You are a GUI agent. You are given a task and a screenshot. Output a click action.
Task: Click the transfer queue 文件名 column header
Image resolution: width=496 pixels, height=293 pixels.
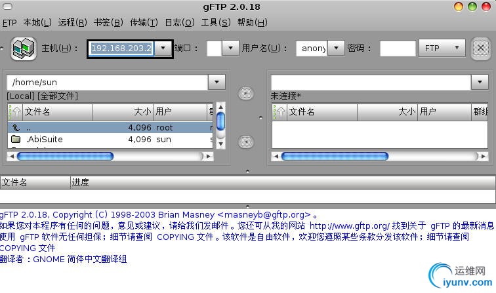(35, 182)
